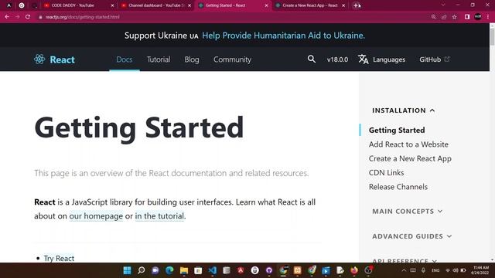Screen dimensions: 495x278
Task: Select Release Channels in sidebar
Action: (x=398, y=187)
